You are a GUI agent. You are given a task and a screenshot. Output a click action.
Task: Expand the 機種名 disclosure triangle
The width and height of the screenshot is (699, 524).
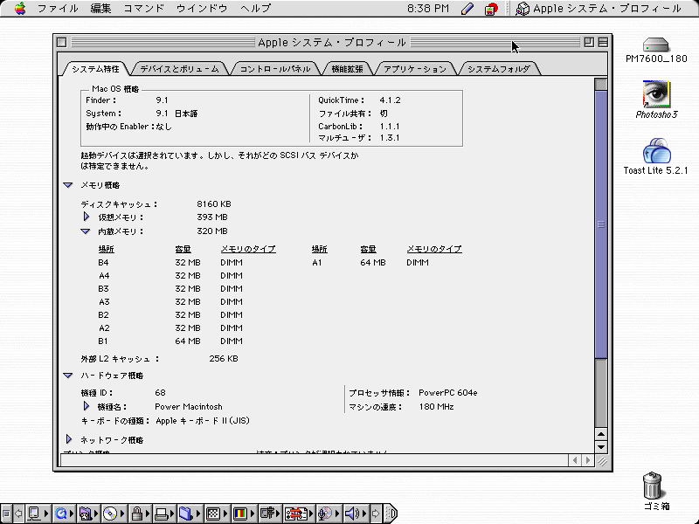[x=87, y=406]
